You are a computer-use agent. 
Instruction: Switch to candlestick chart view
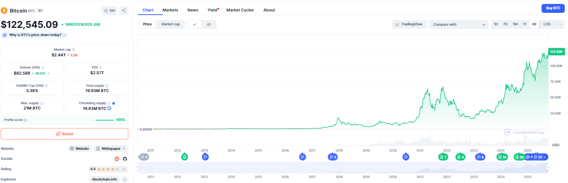(209, 24)
